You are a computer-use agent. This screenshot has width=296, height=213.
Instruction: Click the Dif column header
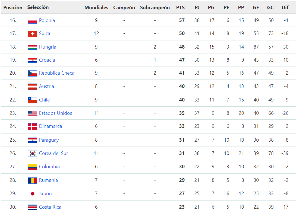pyautogui.click(x=285, y=8)
